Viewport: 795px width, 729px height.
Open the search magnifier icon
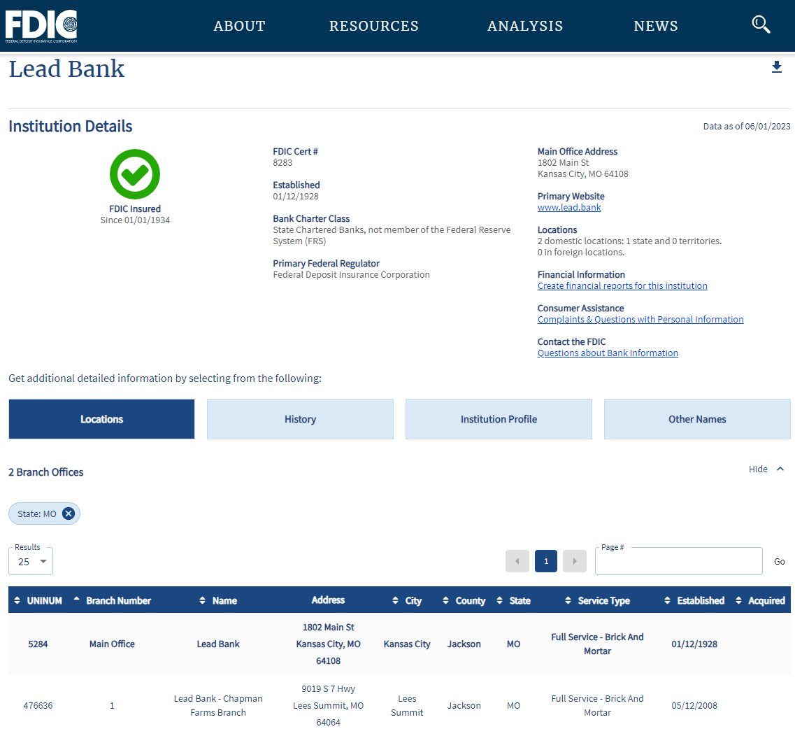761,24
